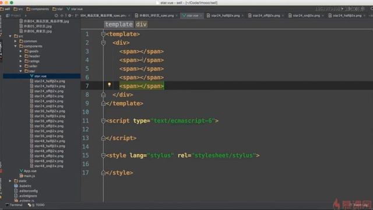The image size is (373, 210).
Task: Select App.vue in project tree
Action: click(x=30, y=171)
